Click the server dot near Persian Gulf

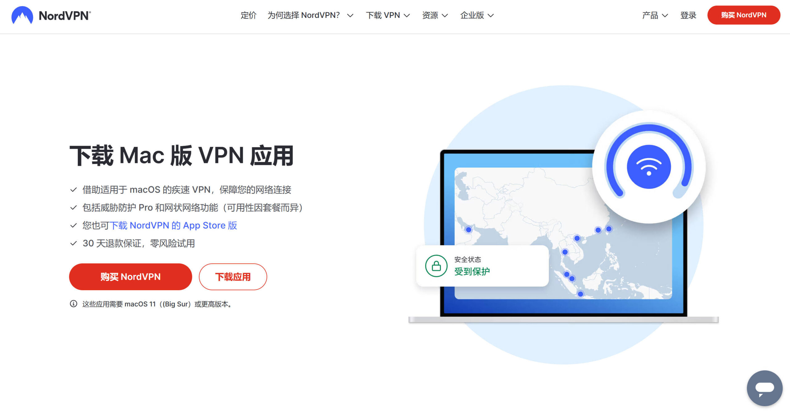[468, 230]
